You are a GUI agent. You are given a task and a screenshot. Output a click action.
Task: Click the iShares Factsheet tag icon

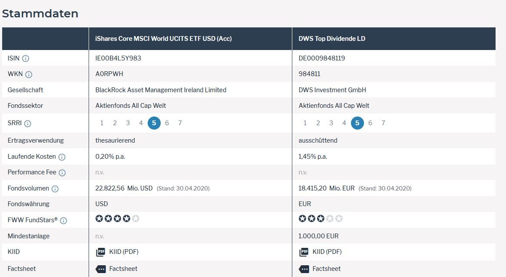tap(100, 269)
